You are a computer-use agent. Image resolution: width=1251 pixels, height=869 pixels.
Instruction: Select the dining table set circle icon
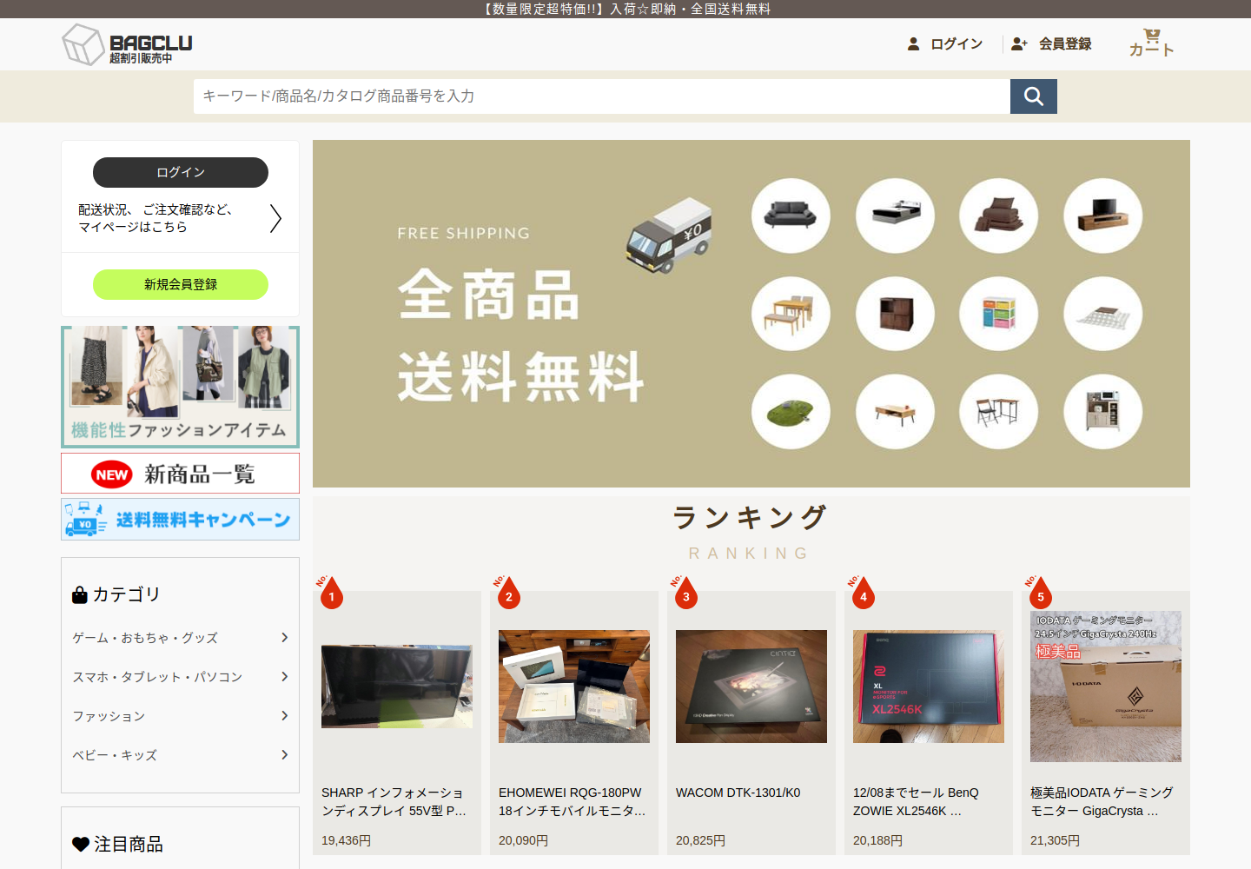pyautogui.click(x=791, y=314)
